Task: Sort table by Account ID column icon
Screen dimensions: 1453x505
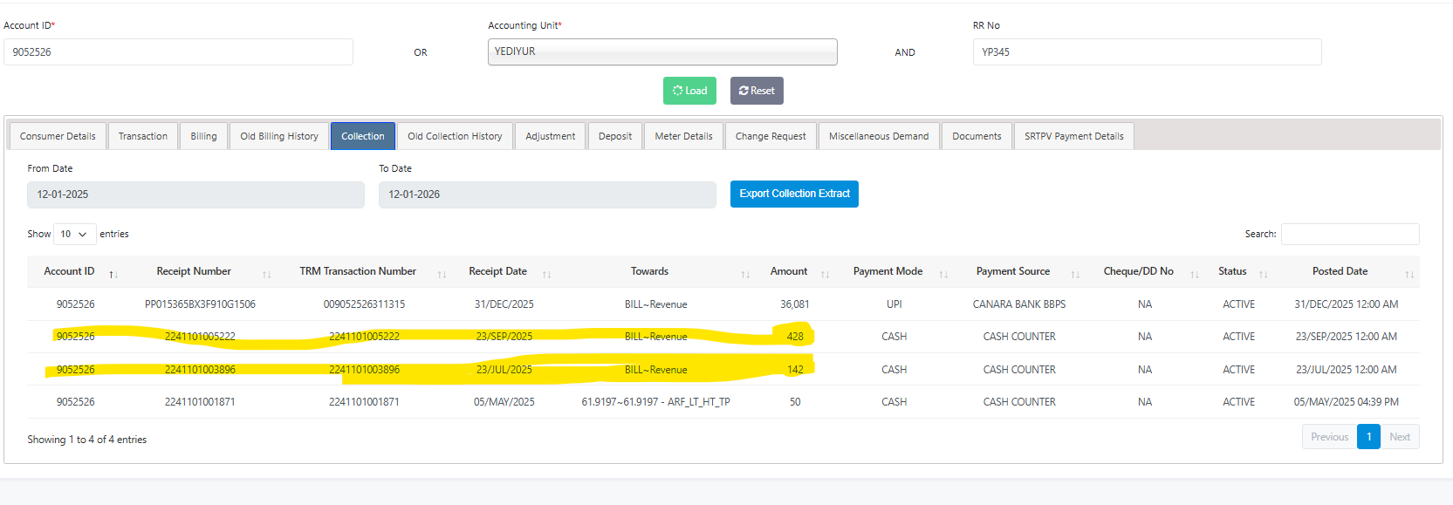Action: pos(113,275)
